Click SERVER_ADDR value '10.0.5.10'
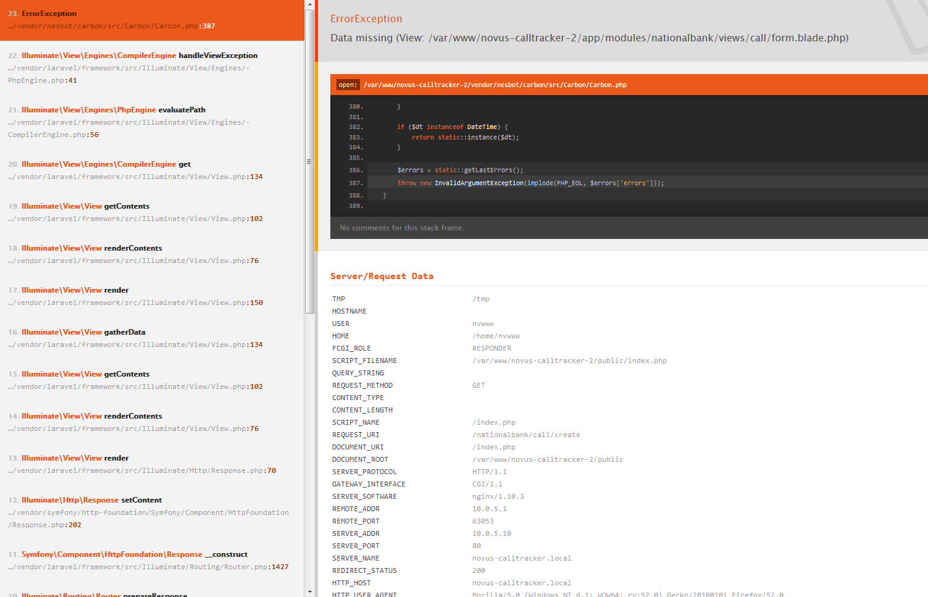The width and height of the screenshot is (928, 597). pos(491,533)
